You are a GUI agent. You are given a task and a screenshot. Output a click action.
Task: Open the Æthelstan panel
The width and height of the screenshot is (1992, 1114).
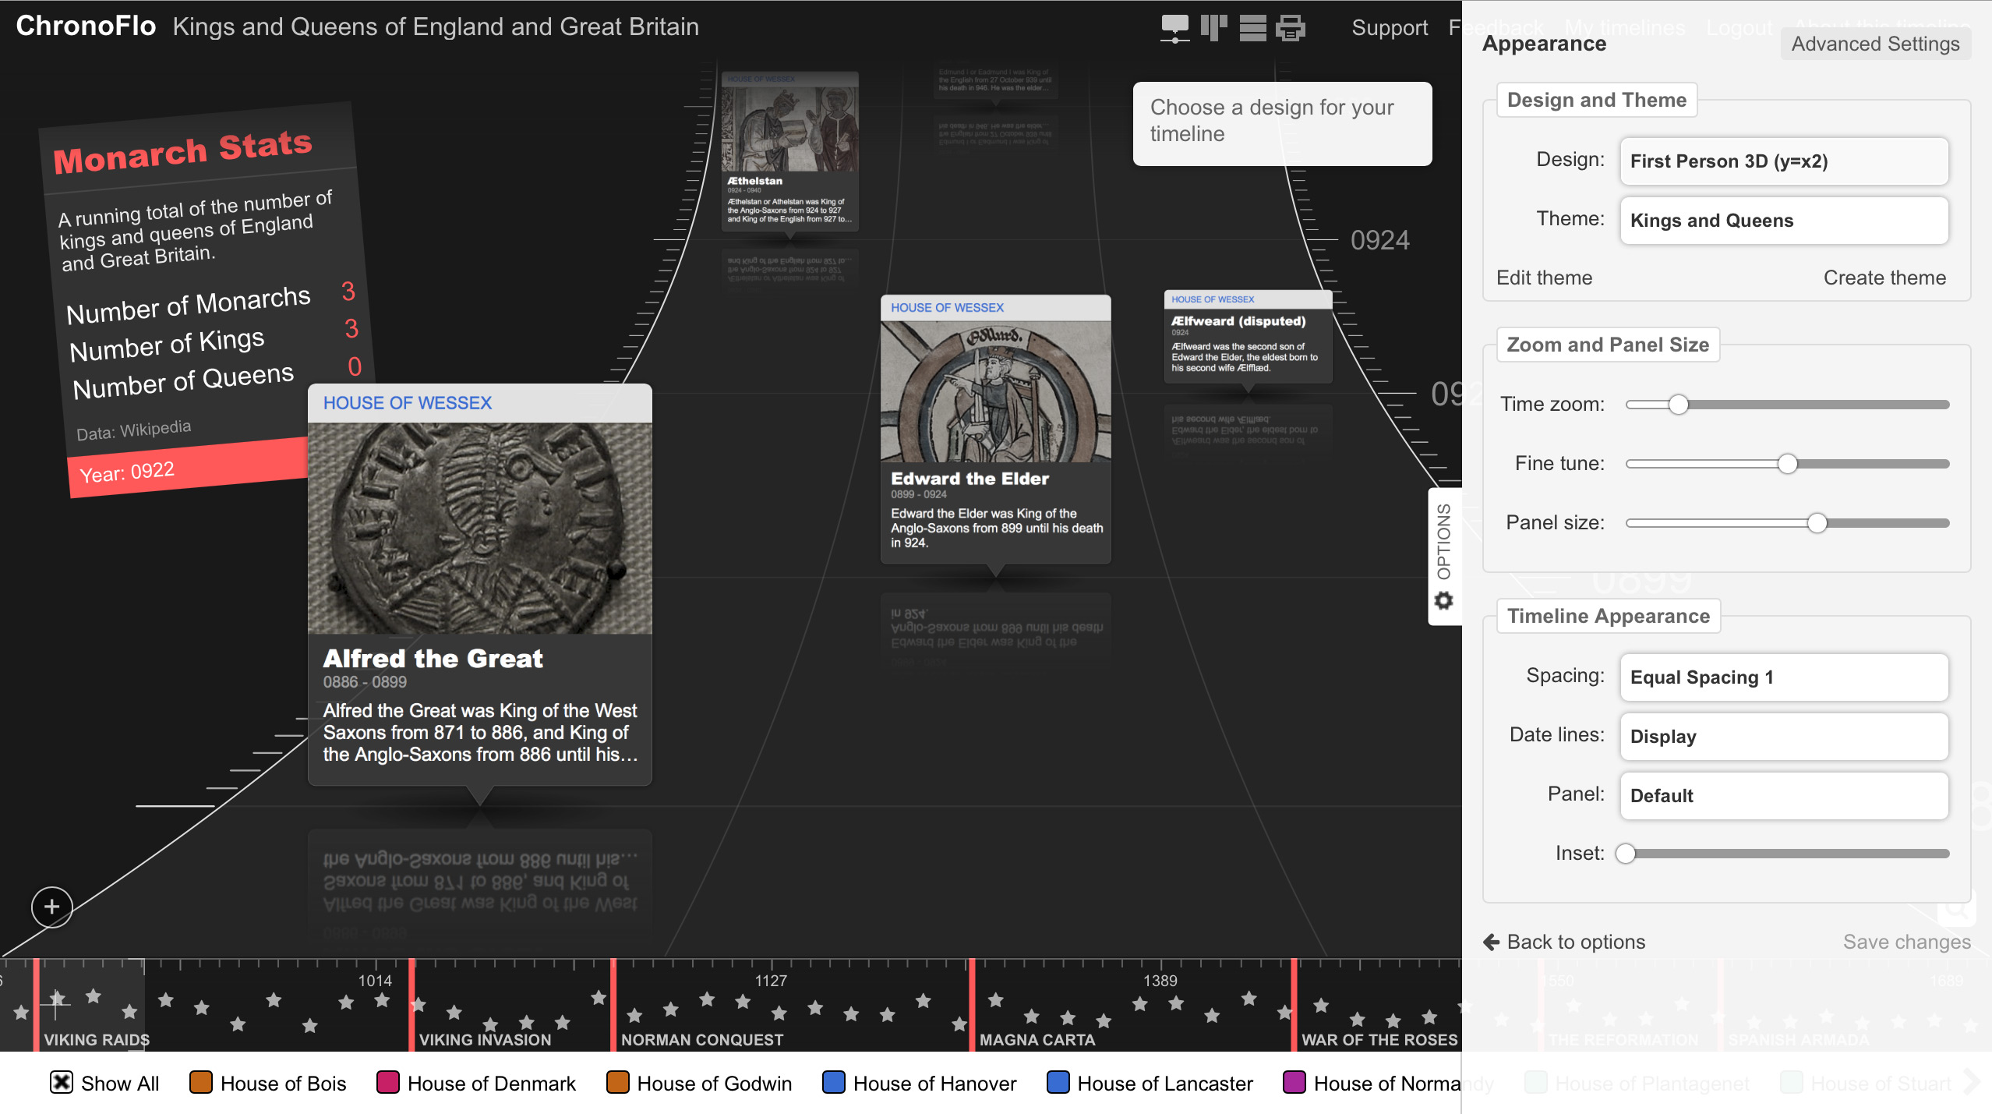pyautogui.click(x=790, y=151)
